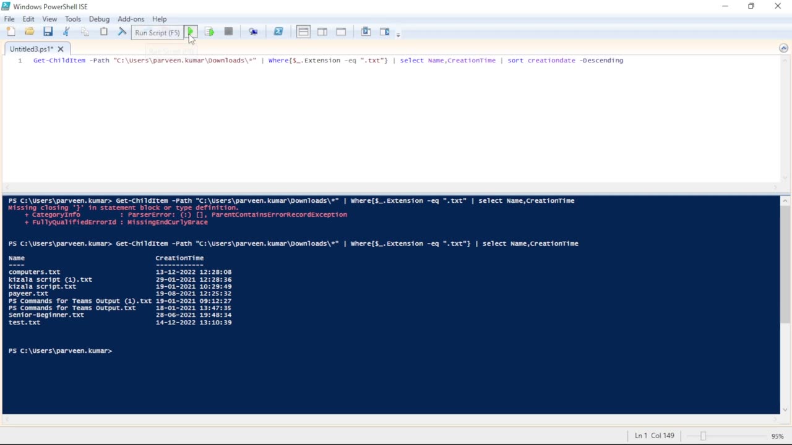Click the Ln 1 Col 149 indicator
The width and height of the screenshot is (792, 445).
654,436
